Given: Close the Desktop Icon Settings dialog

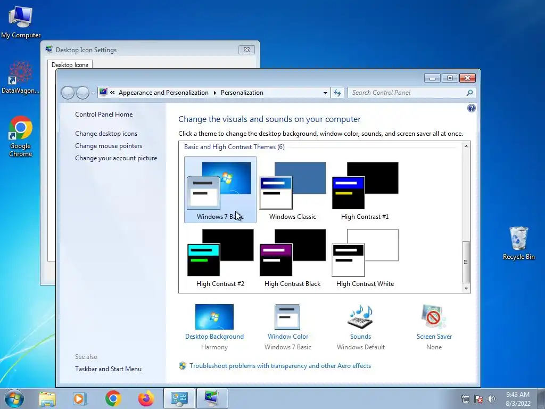Looking at the screenshot, I should (246, 50).
